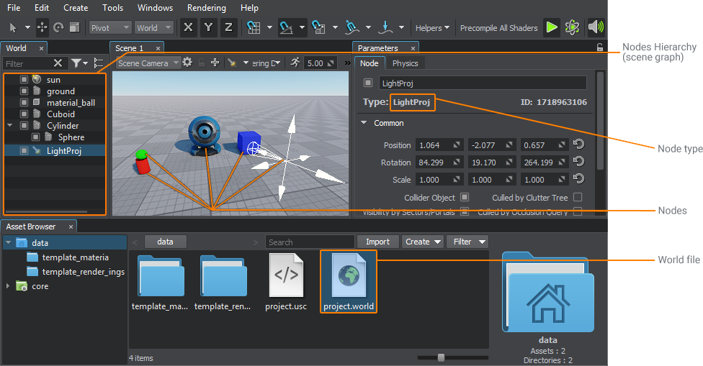Reset Position values with the revert arrow
Screen dimensions: 703x366
(x=579, y=145)
